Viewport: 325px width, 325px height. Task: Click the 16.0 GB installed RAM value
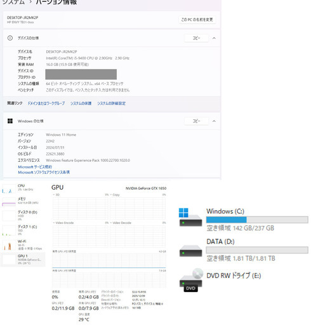[x=67, y=65]
